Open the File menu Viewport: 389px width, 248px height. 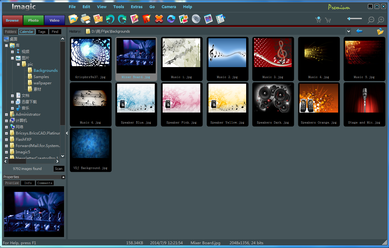click(72, 7)
